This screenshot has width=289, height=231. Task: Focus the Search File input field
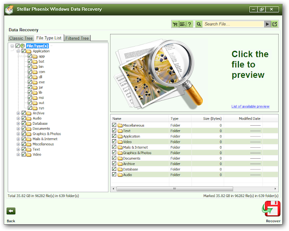click(x=233, y=24)
